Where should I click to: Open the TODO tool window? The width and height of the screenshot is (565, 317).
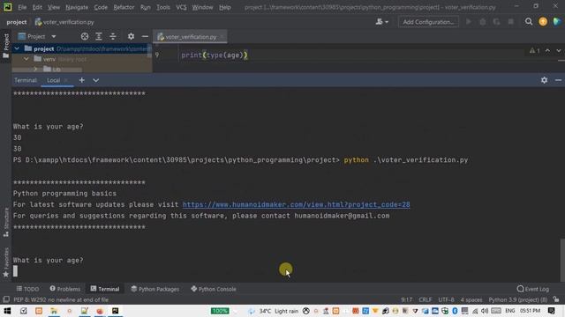[x=27, y=289]
